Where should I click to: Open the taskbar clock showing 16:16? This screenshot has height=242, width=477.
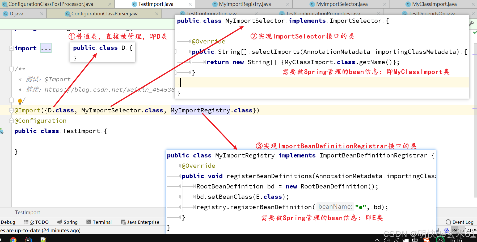pyautogui.click(x=456, y=240)
